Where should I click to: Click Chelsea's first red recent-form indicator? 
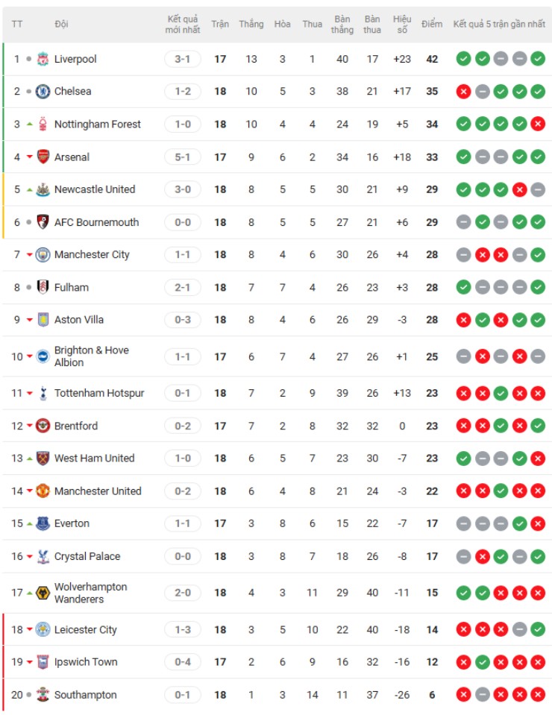(x=463, y=91)
